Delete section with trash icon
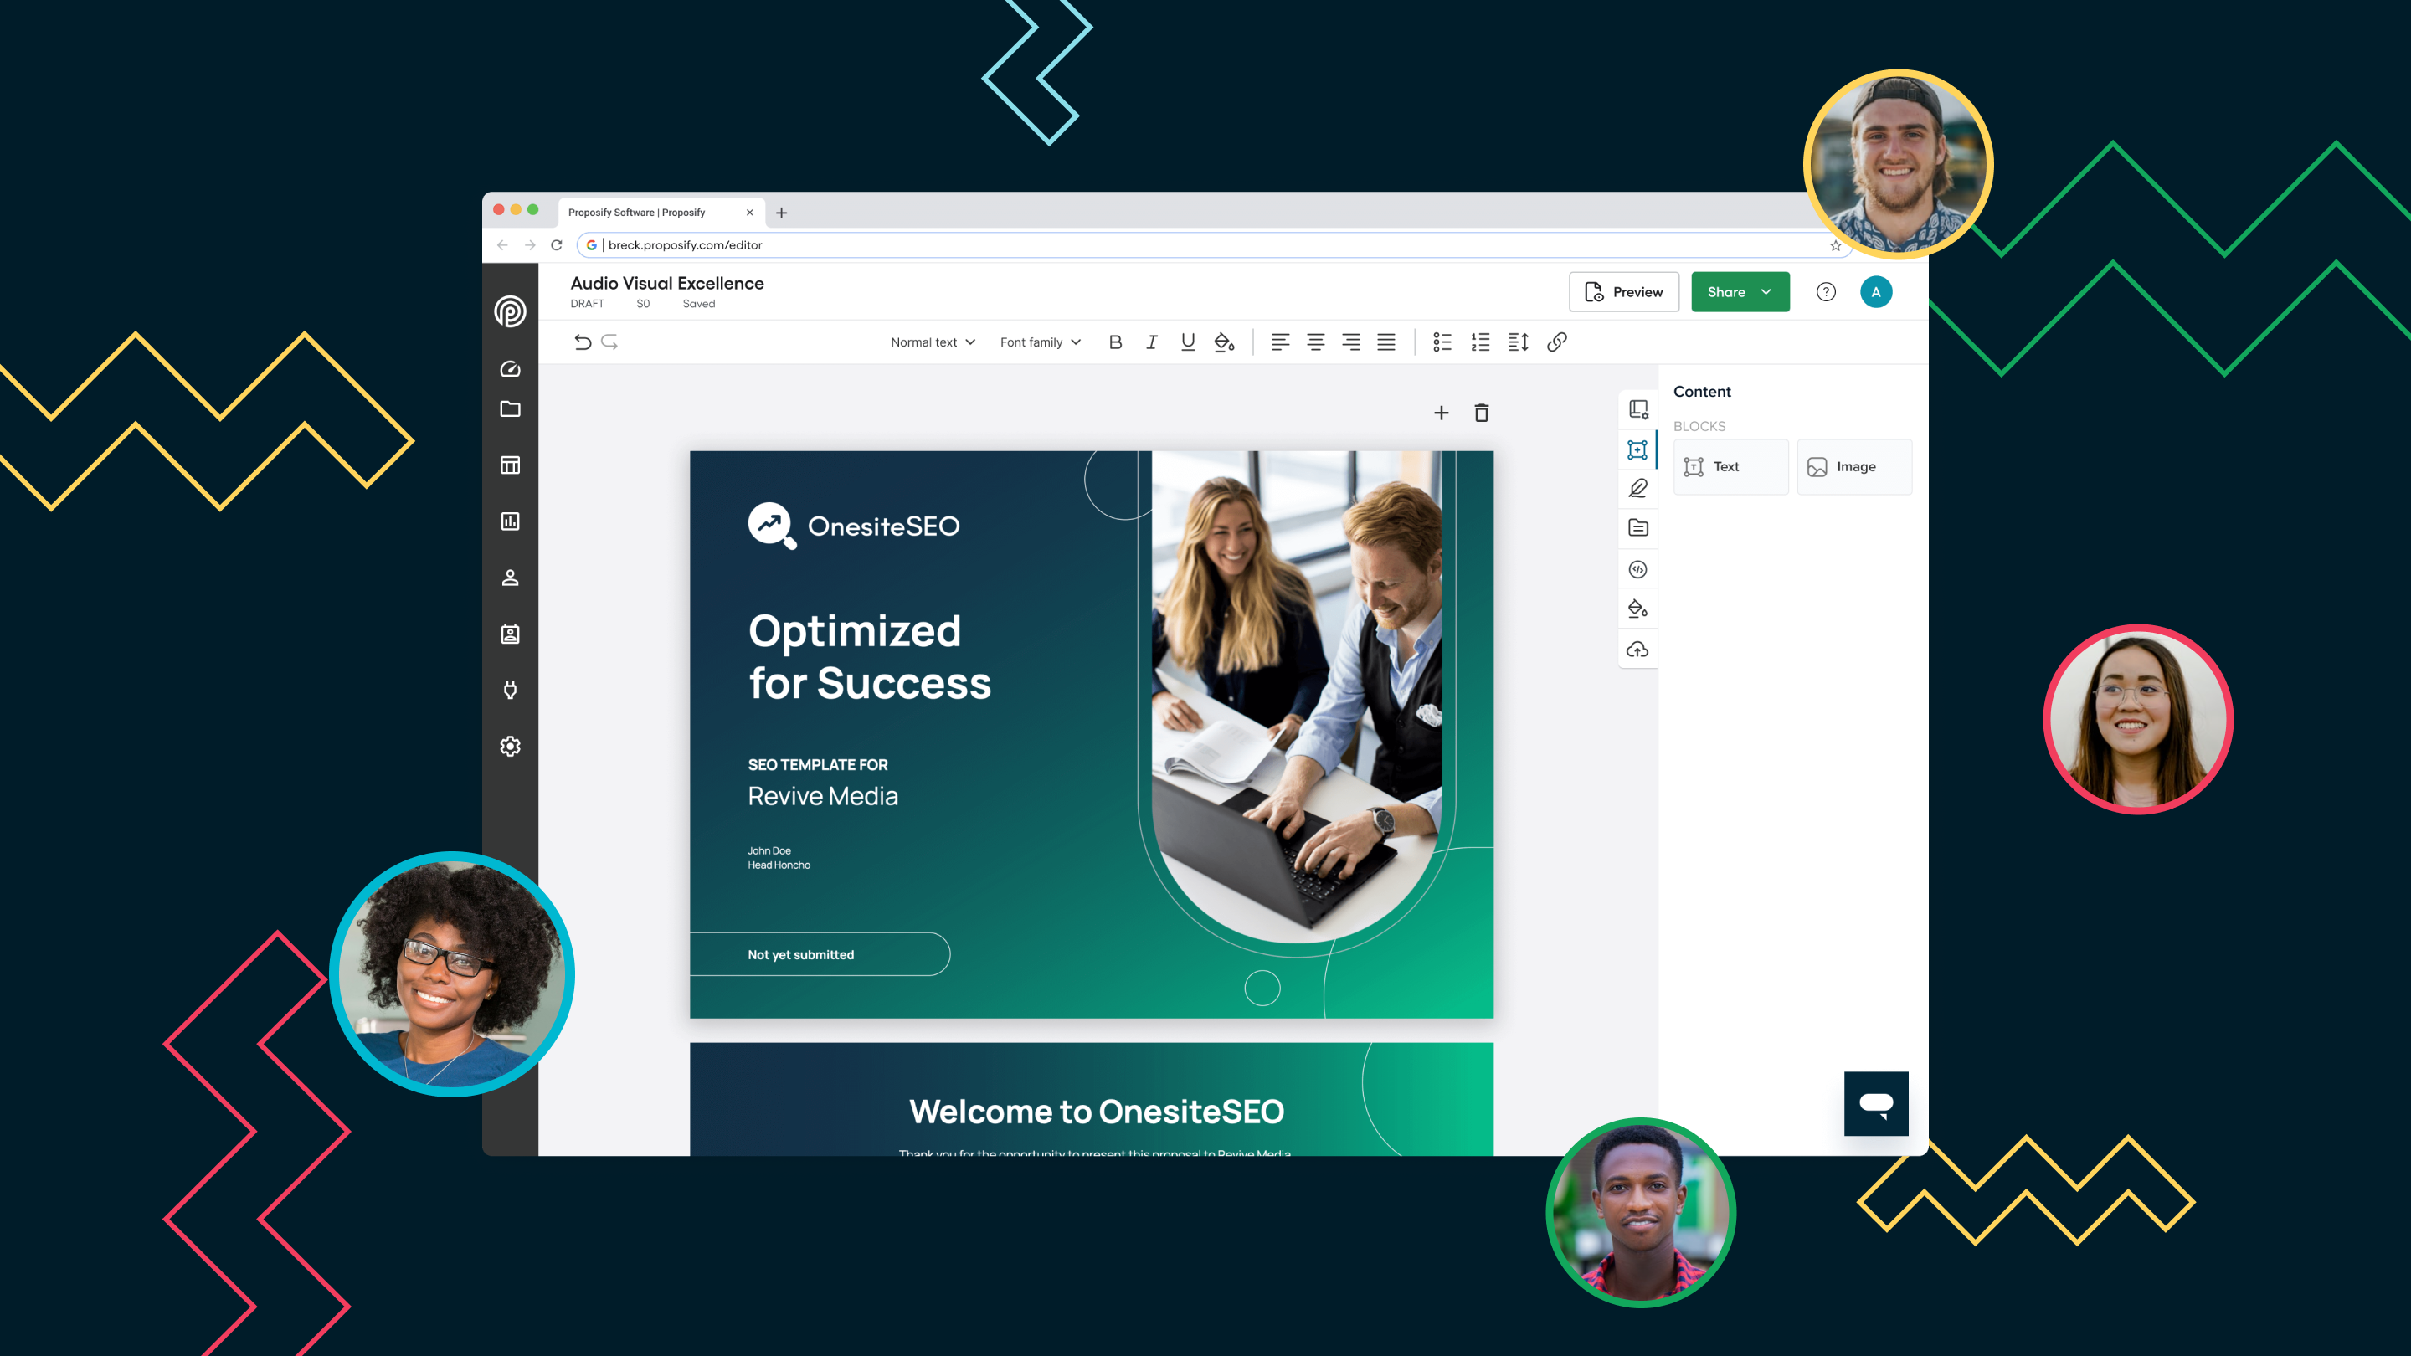Viewport: 2411px width, 1356px height. tap(1482, 413)
